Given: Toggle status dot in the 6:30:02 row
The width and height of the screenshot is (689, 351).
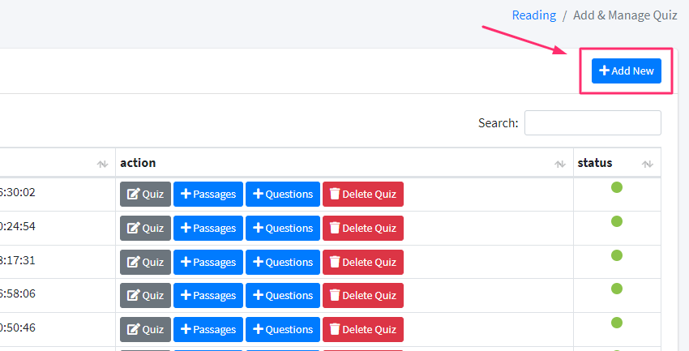Looking at the screenshot, I should pyautogui.click(x=617, y=187).
